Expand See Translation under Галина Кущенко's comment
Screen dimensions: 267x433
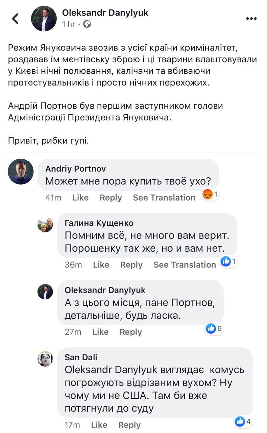[185, 265]
